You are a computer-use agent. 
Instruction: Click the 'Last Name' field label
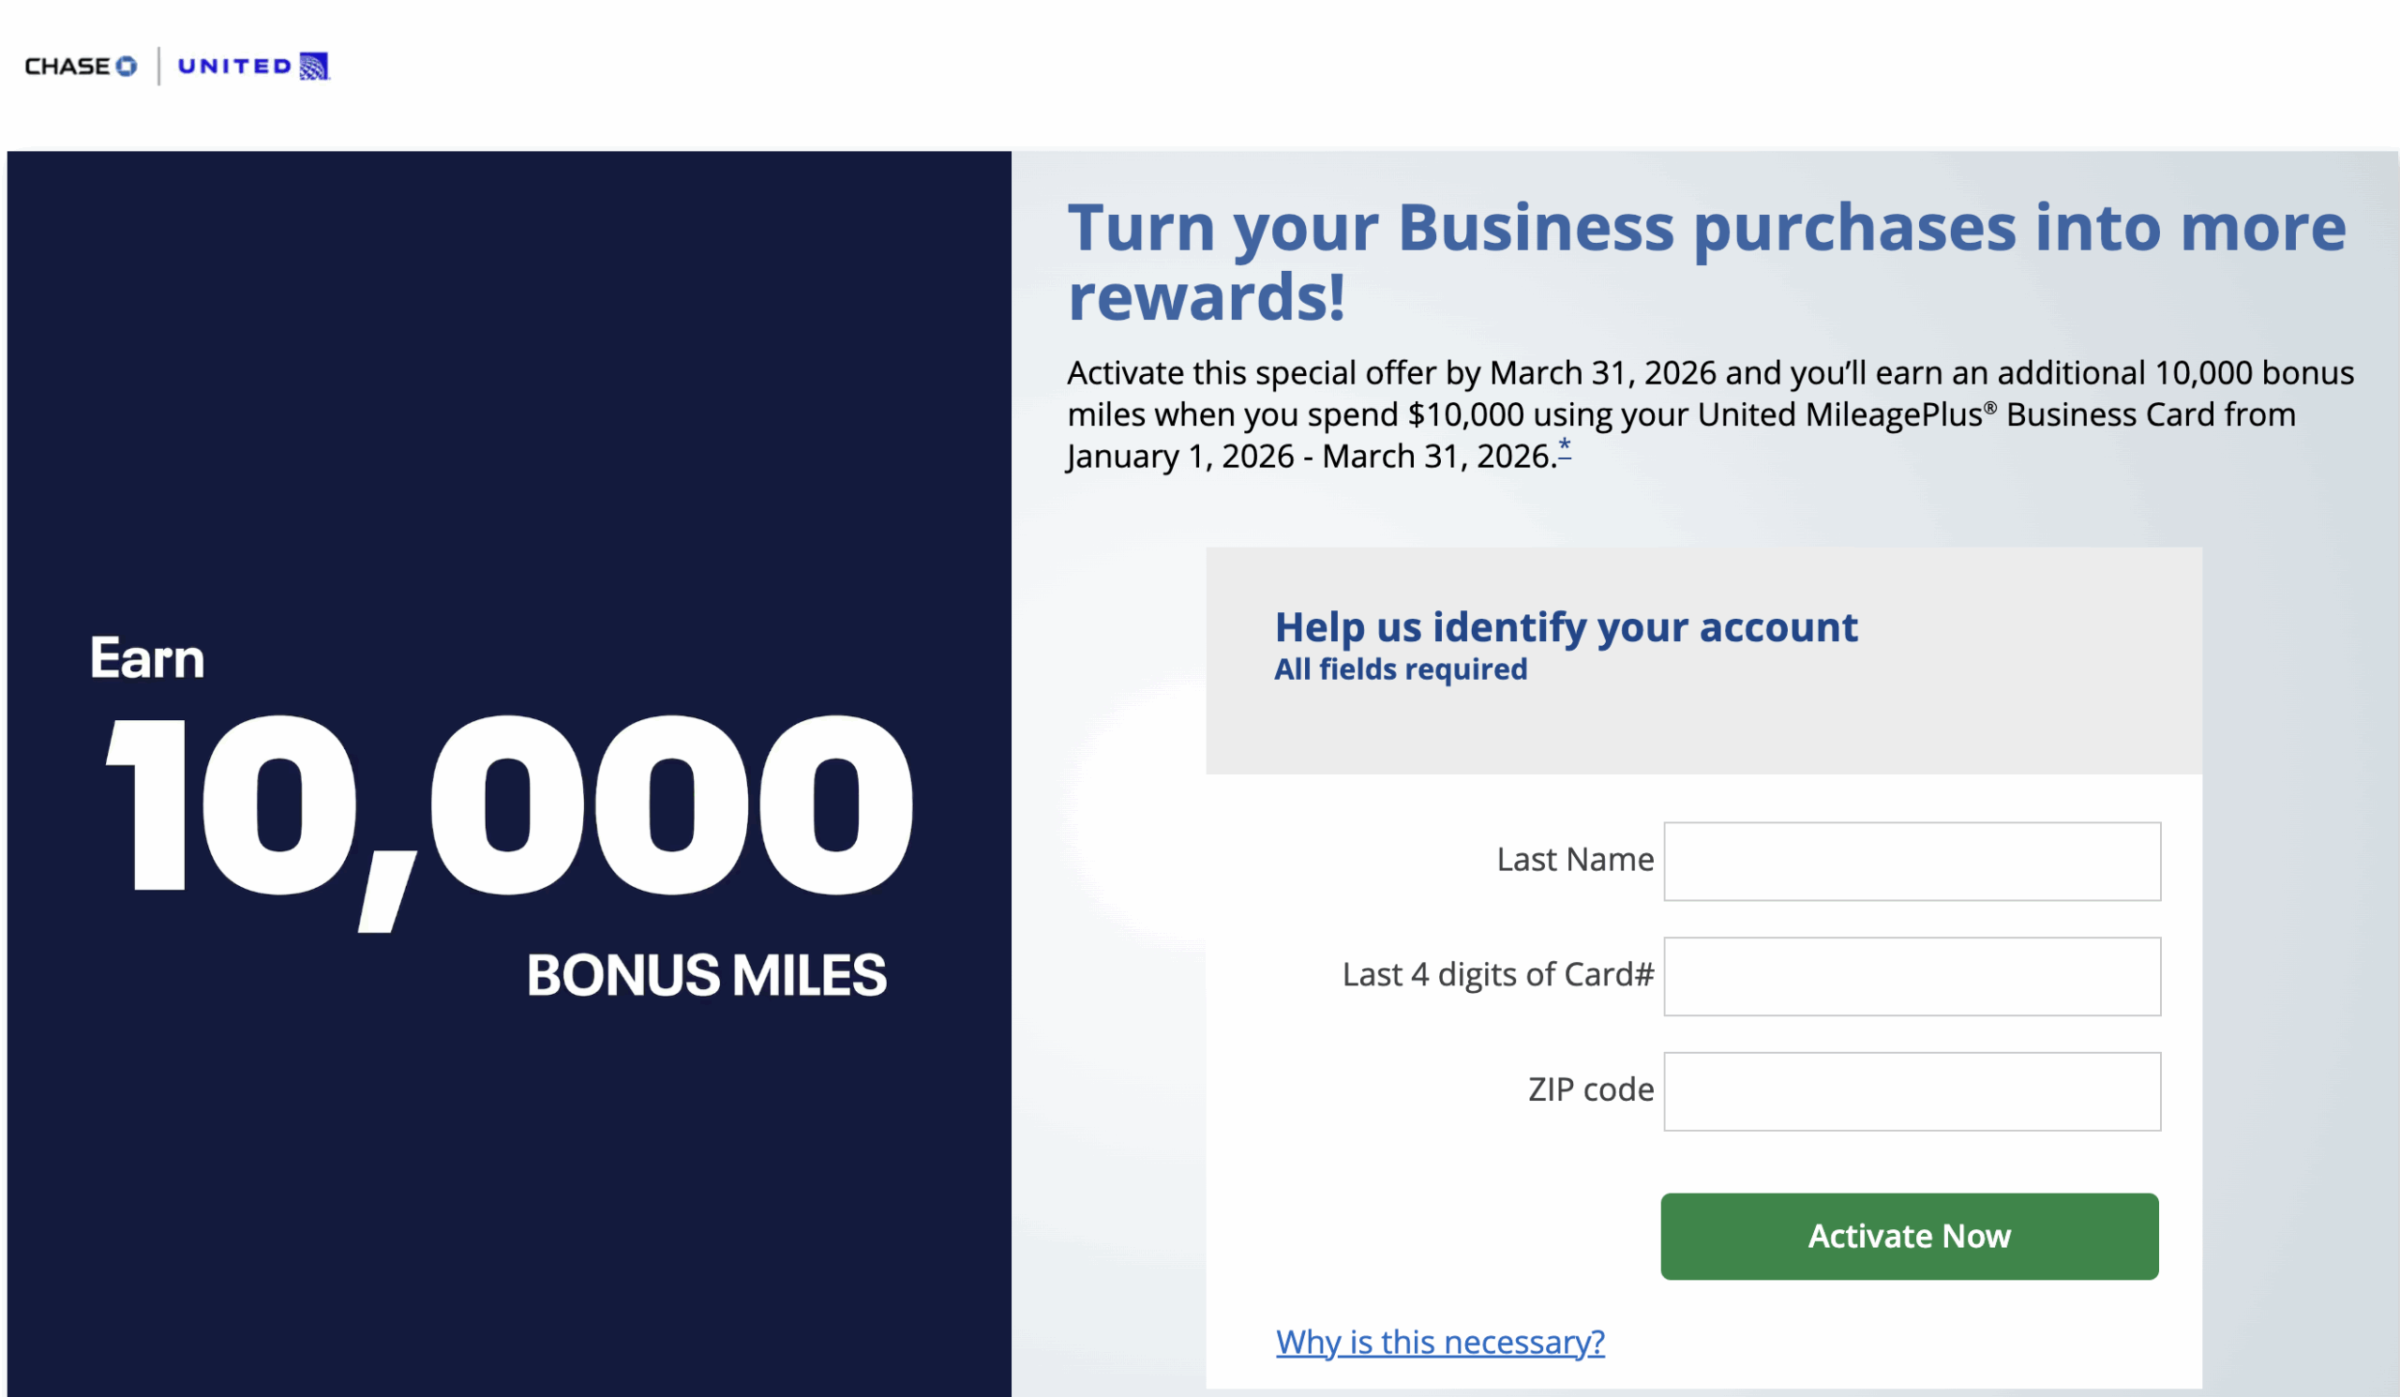point(1574,860)
